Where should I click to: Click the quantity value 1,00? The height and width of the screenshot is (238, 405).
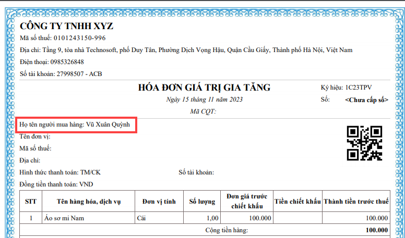212,218
